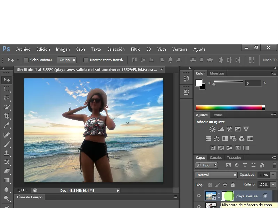Open the collapsed History panel icon
The width and height of the screenshot is (278, 208).
pyautogui.click(x=186, y=78)
